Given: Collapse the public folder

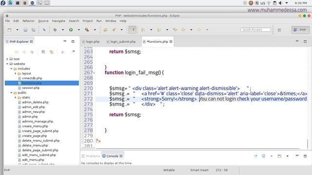Looking at the screenshot, I should (x=11, y=93).
